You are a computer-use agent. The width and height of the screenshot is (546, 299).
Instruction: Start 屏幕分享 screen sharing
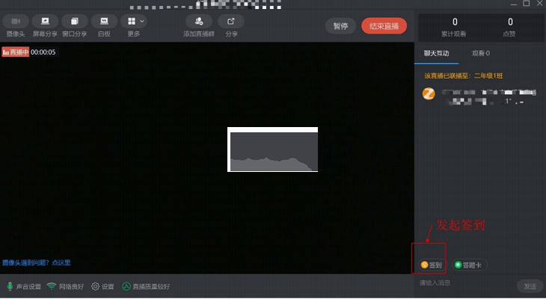(45, 21)
